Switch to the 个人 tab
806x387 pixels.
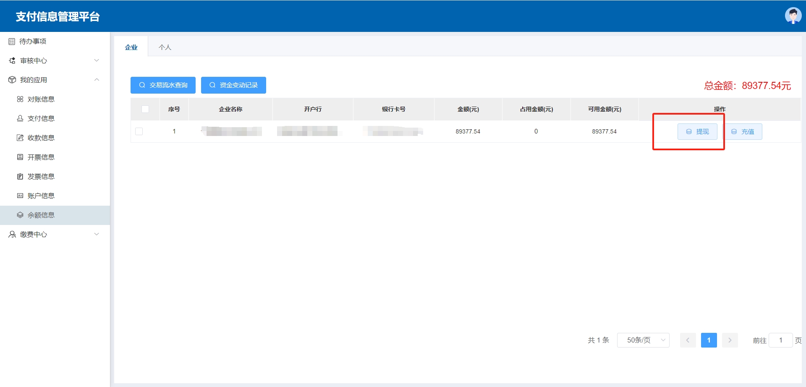165,47
